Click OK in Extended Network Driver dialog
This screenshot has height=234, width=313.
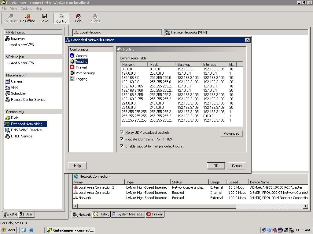[216, 166]
